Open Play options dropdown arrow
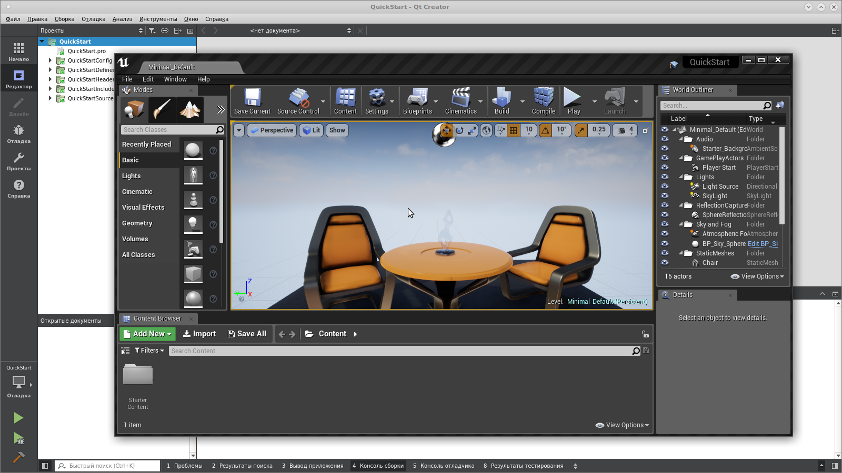842x473 pixels. coord(594,101)
